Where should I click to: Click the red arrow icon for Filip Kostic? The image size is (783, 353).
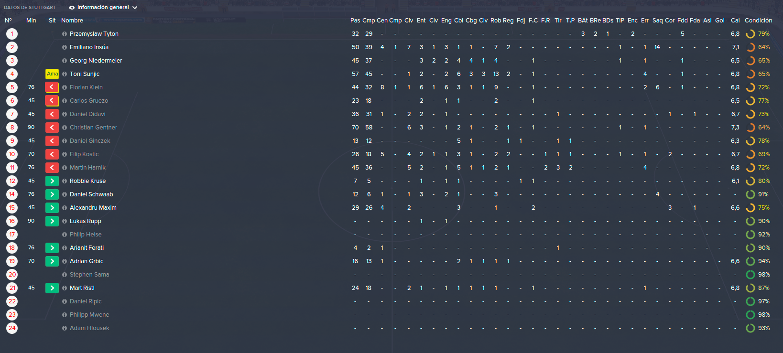(52, 154)
